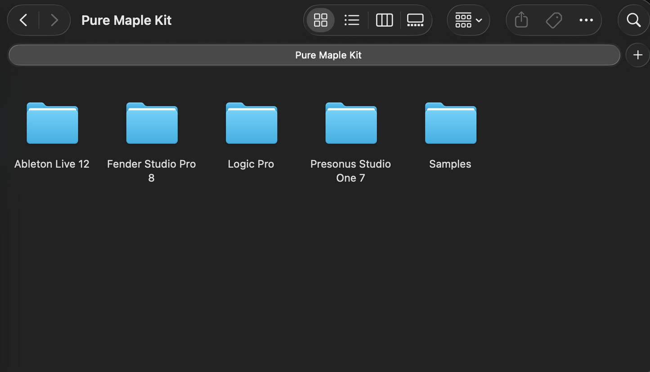Add a new tab with plus button
The height and width of the screenshot is (372, 650).
coord(638,55)
